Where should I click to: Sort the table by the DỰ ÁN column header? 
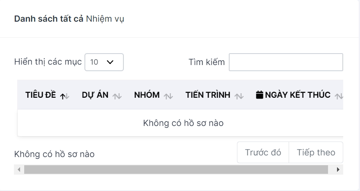[95, 95]
